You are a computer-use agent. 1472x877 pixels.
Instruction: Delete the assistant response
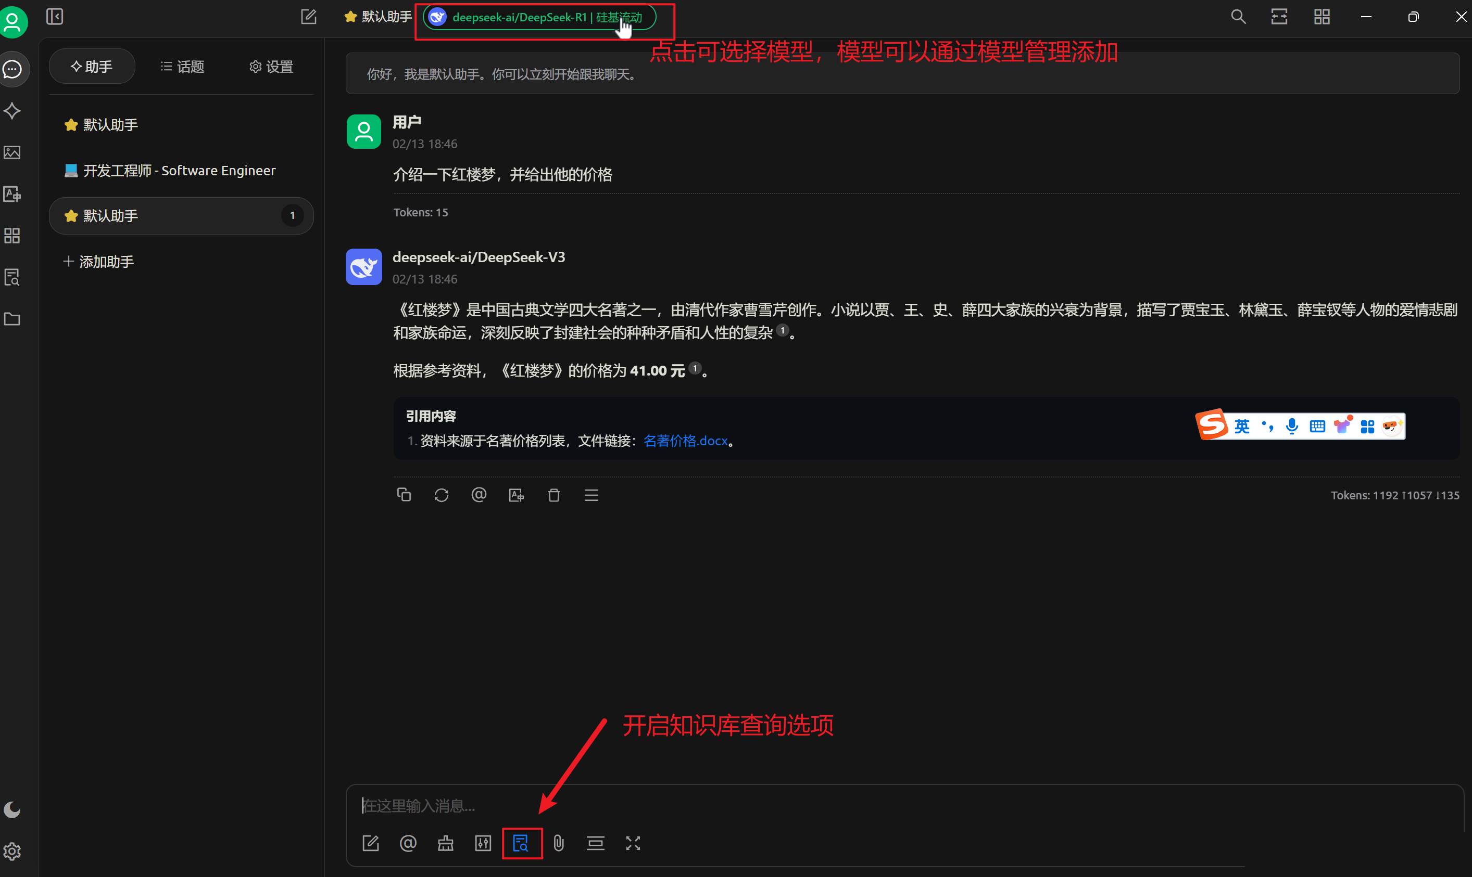pos(554,495)
